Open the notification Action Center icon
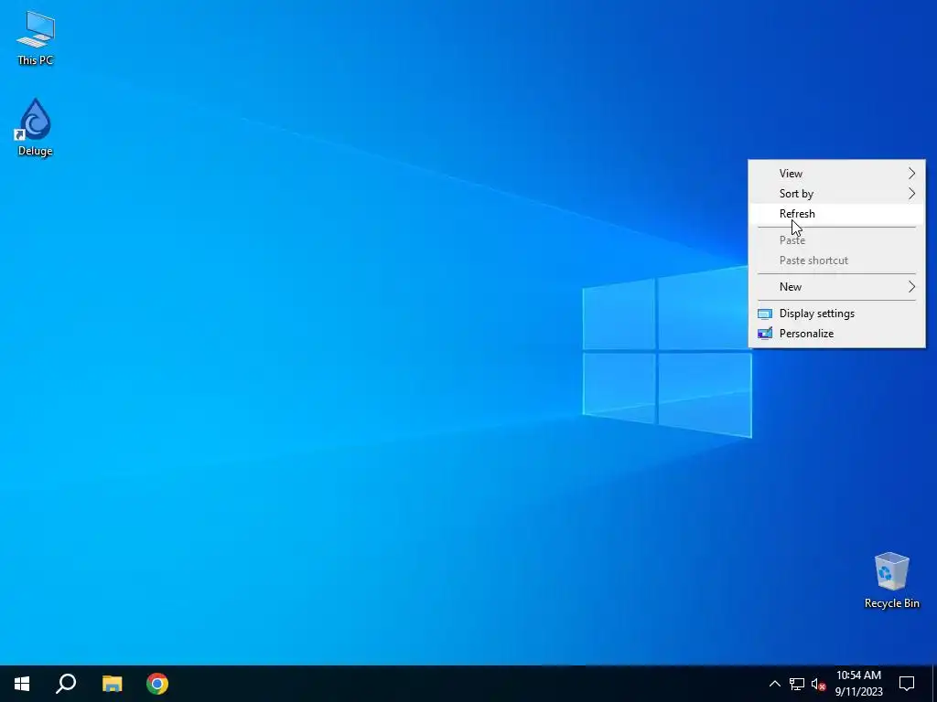The image size is (937, 702). click(x=907, y=684)
